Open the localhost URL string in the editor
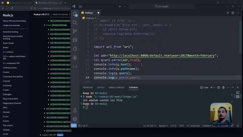This screenshot has width=243, height=137. click(162, 56)
